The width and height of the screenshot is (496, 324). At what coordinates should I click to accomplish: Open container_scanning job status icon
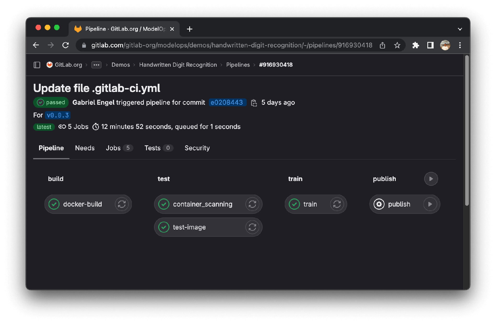(164, 204)
